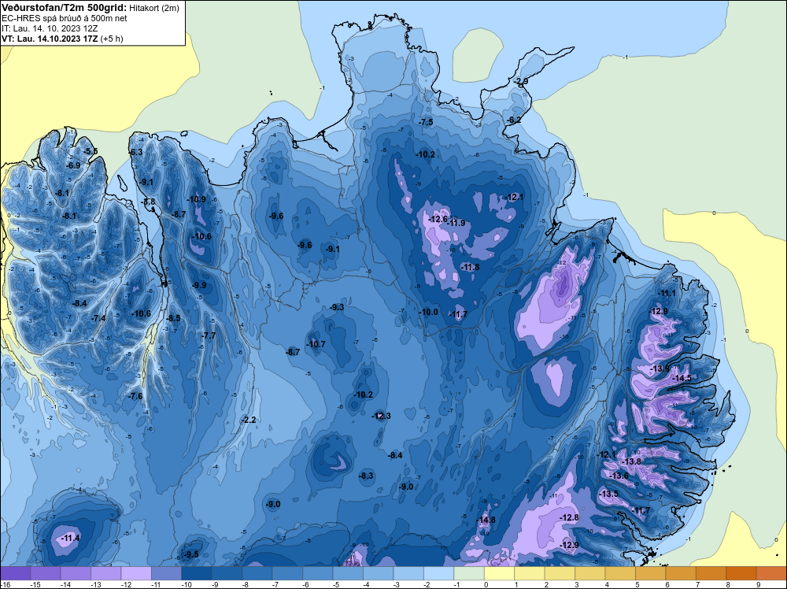The image size is (787, 589).
Task: Click the temperature label -8.3
Action: [x=367, y=476]
